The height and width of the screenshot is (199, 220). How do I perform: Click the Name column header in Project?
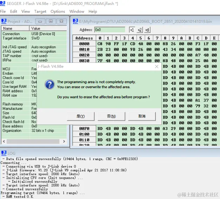(x=15, y=28)
